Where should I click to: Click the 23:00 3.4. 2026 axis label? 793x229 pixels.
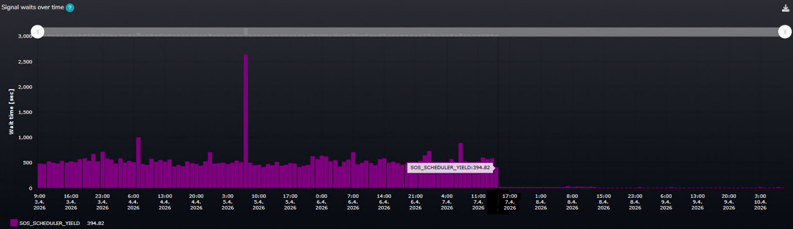coord(102,202)
